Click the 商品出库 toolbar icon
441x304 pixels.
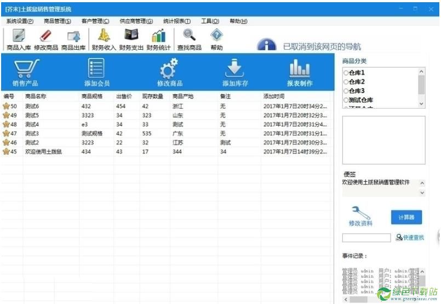point(73,37)
